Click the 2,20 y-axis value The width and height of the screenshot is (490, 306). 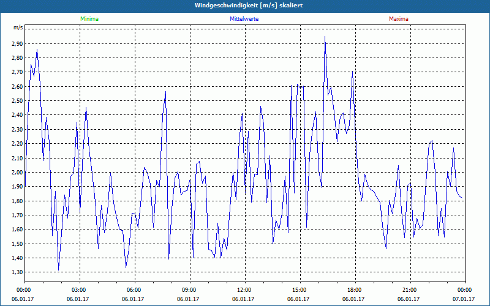pos(18,144)
